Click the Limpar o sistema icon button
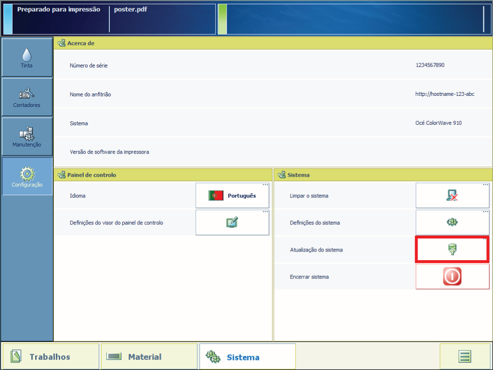Image resolution: width=493 pixels, height=370 pixels. [453, 196]
